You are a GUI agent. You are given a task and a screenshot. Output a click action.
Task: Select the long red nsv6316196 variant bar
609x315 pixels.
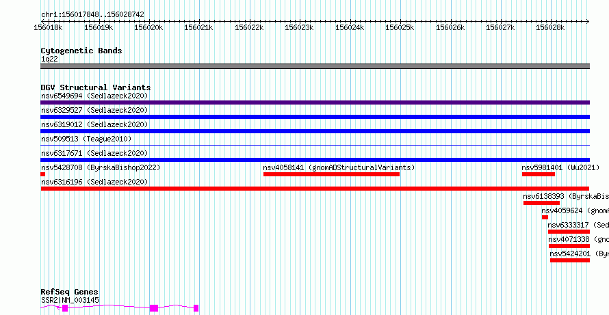pos(315,189)
